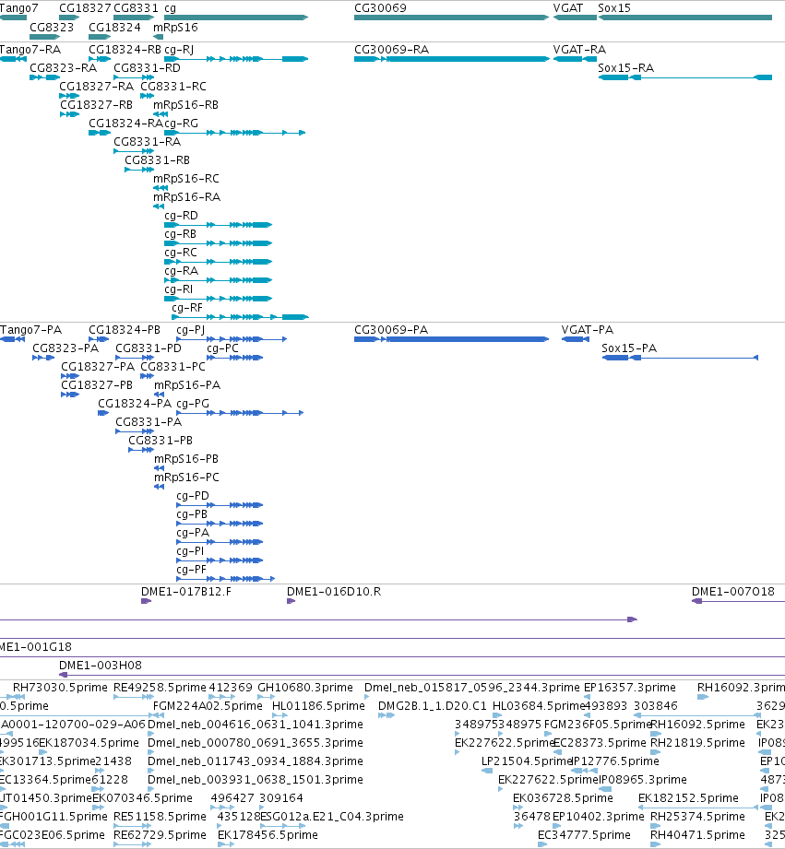Click the CG30069-RA transcript bar
This screenshot has width=785, height=849.
(452, 59)
